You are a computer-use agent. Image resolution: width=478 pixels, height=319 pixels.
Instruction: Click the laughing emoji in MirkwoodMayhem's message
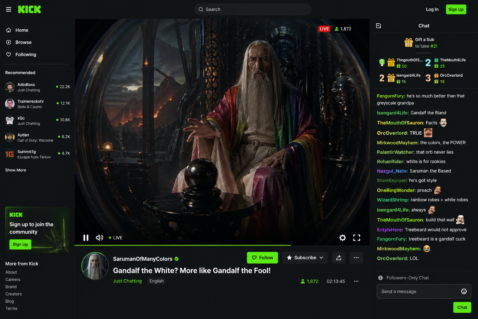click(x=427, y=249)
